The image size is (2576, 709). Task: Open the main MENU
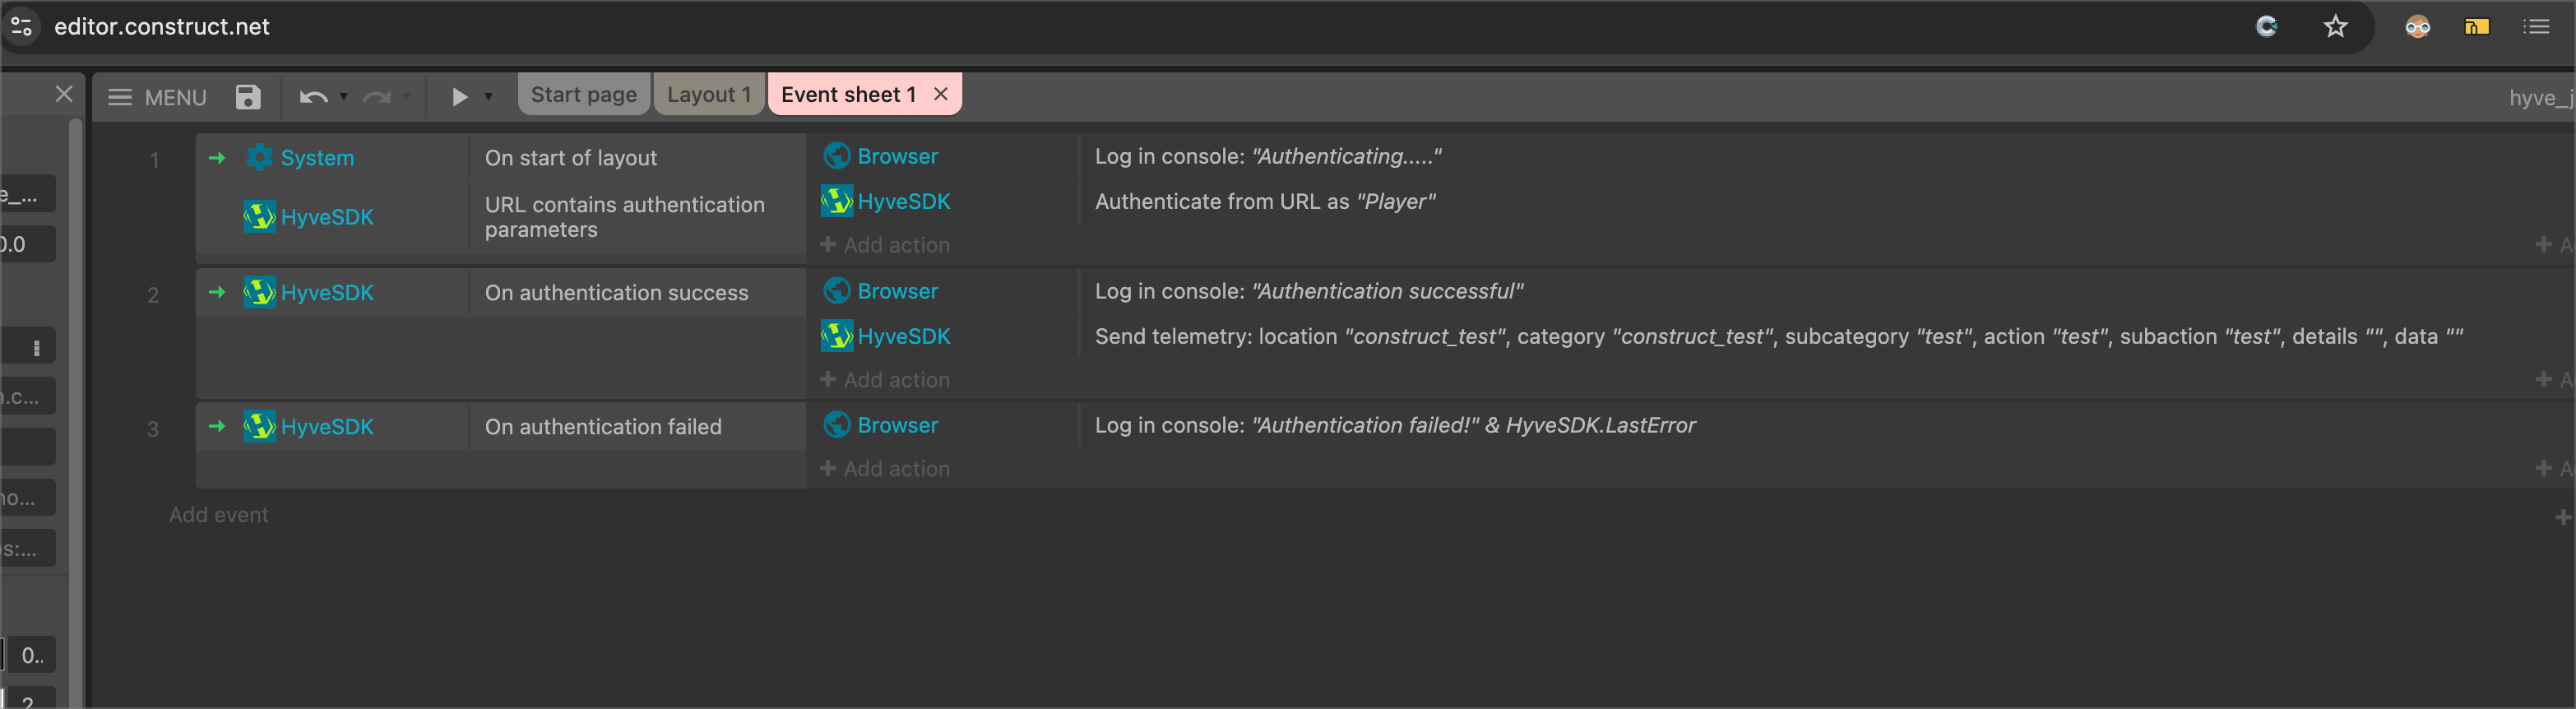coord(157,97)
